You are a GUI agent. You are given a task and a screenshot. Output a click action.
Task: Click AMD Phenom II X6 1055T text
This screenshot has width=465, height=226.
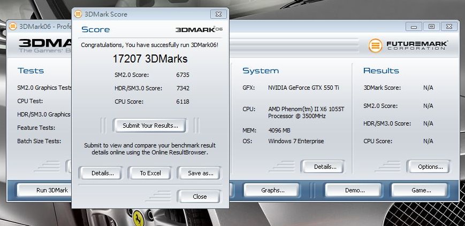[306, 113]
